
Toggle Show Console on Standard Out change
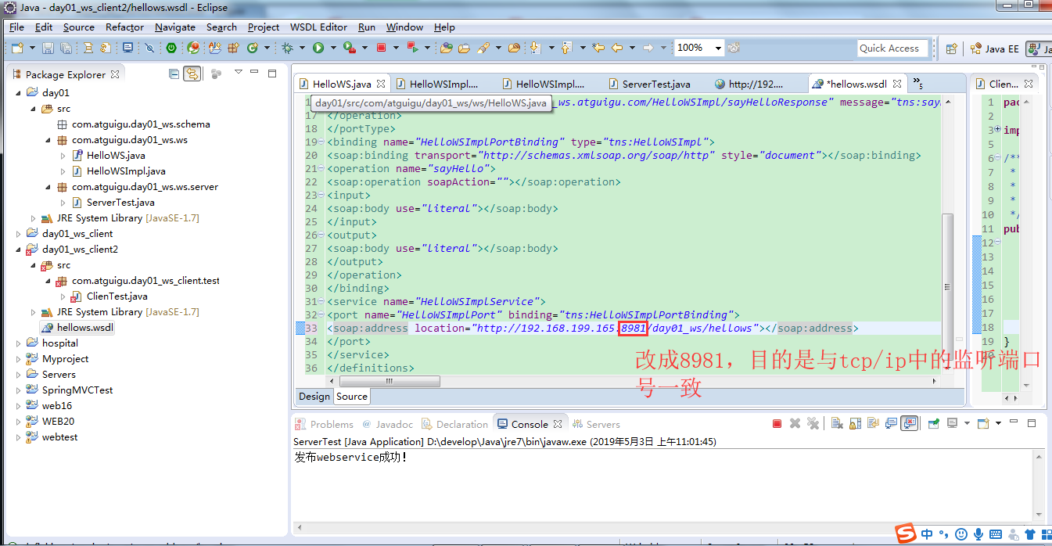[891, 423]
